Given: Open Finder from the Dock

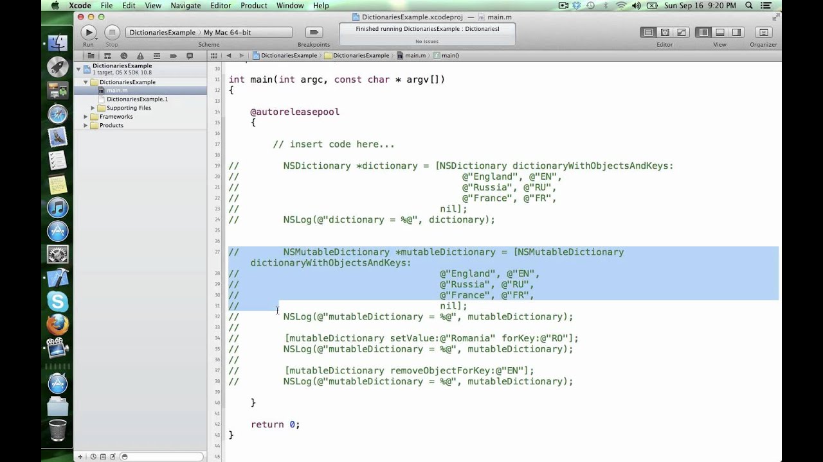Looking at the screenshot, I should (58, 42).
